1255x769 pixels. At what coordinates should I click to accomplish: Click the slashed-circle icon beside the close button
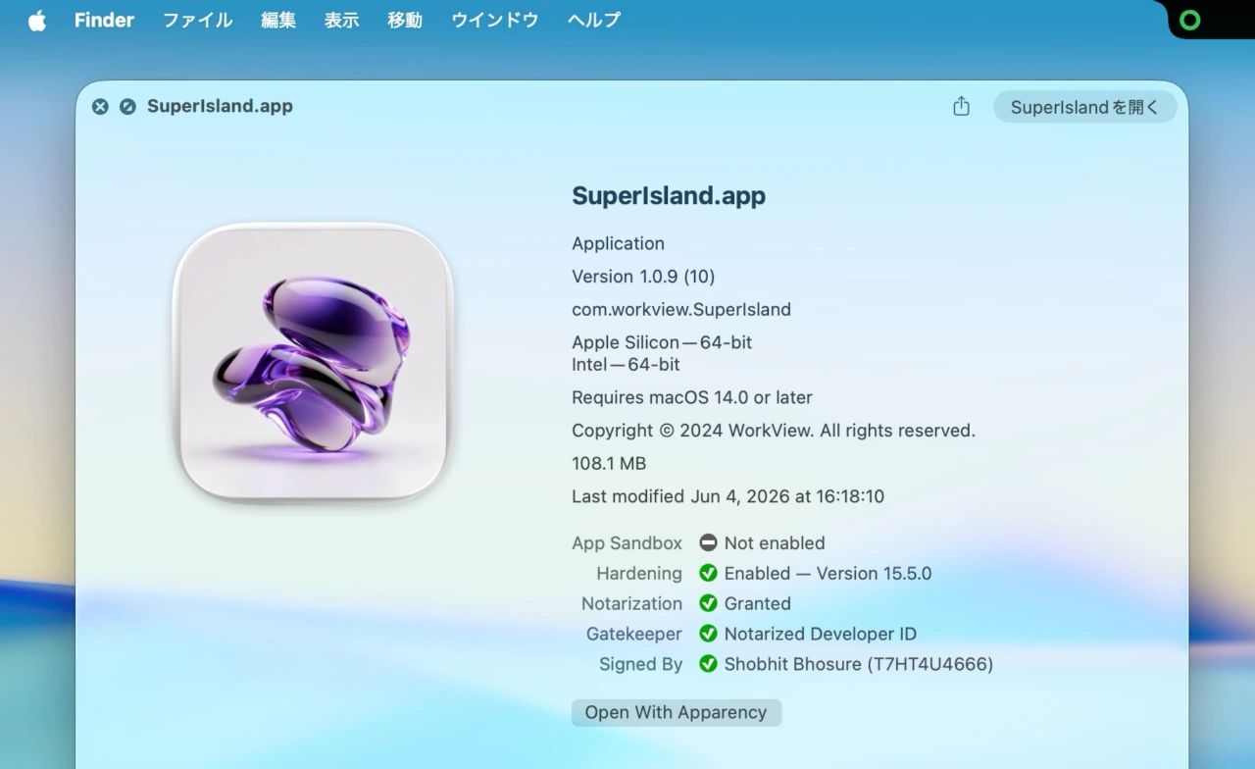[x=127, y=106]
